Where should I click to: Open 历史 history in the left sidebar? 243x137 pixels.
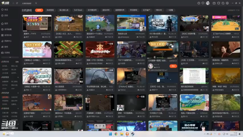tap(5, 16)
